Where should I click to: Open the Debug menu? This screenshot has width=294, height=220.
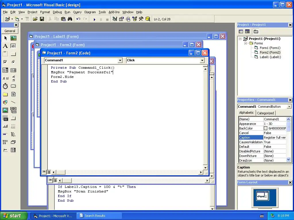coord(57,12)
